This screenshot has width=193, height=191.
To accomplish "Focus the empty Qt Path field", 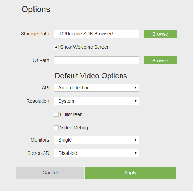I will (97, 60).
